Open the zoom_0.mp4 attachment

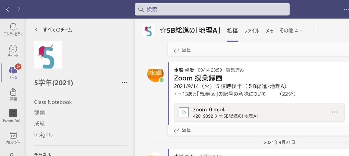[x=259, y=112]
